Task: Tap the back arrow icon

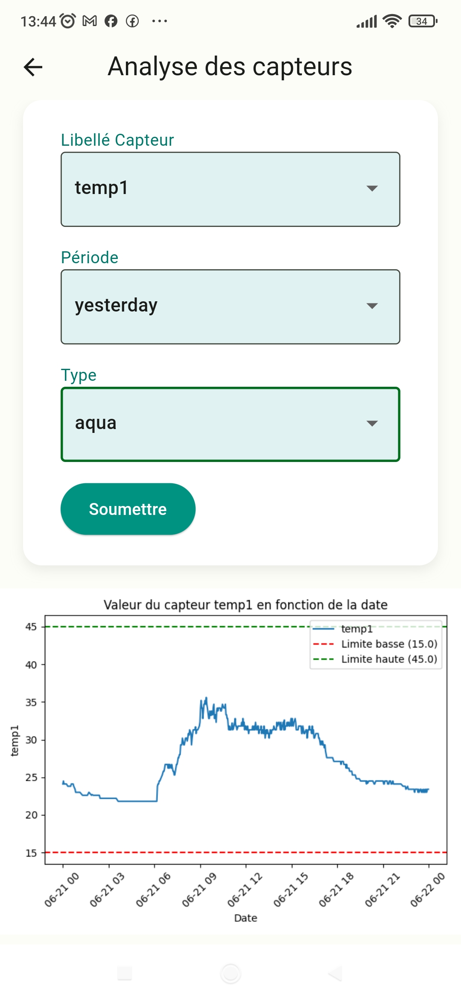Action: click(33, 67)
